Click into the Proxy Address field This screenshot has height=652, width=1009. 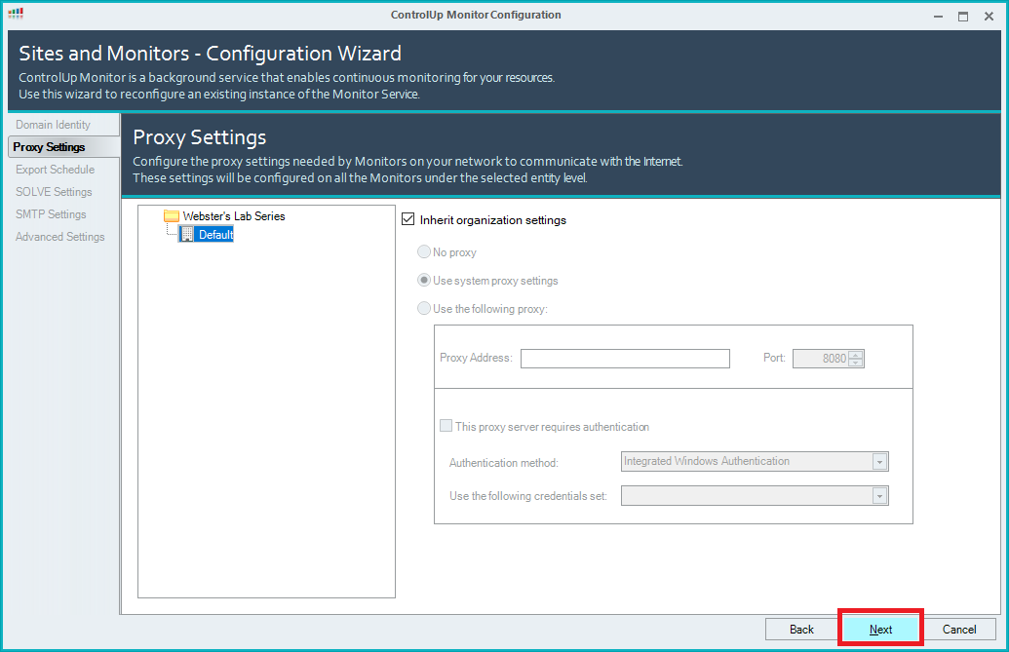pyautogui.click(x=625, y=359)
